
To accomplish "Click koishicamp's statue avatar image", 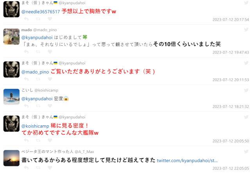I will [x=11, y=97].
